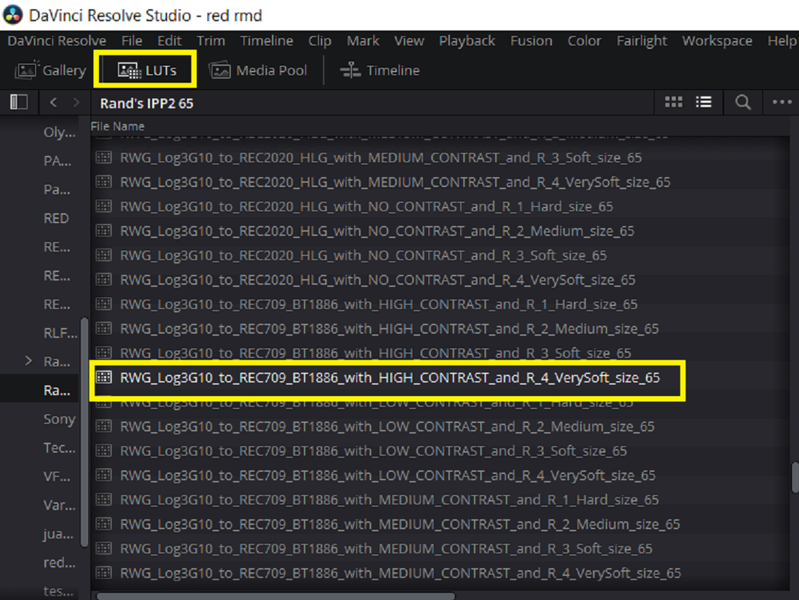The image size is (799, 600).
Task: Click LUT icon beside REC709 MEDIUM_CONTRAST R_1_Hard
Action: coord(104,499)
